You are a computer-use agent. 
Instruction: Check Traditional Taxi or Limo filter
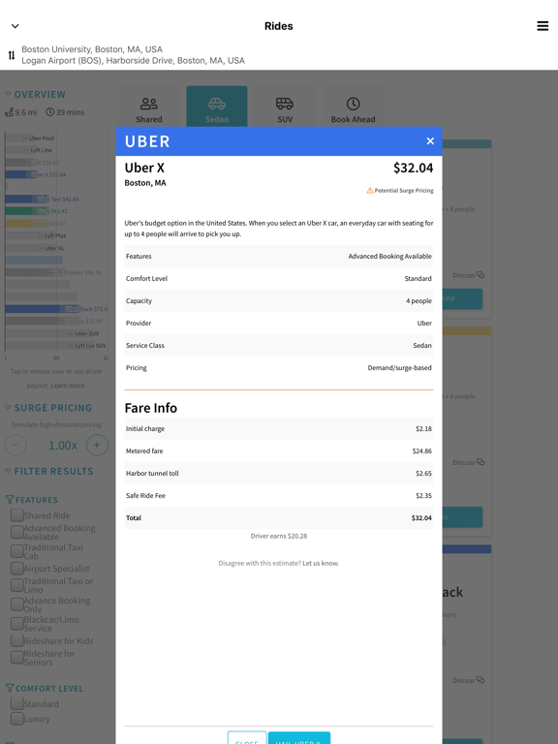pos(17,585)
